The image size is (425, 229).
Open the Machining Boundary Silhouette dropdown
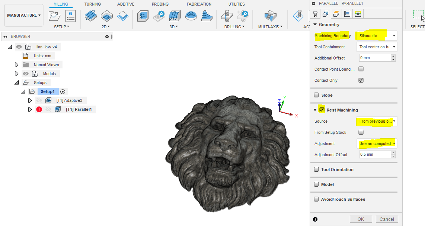coord(376,36)
